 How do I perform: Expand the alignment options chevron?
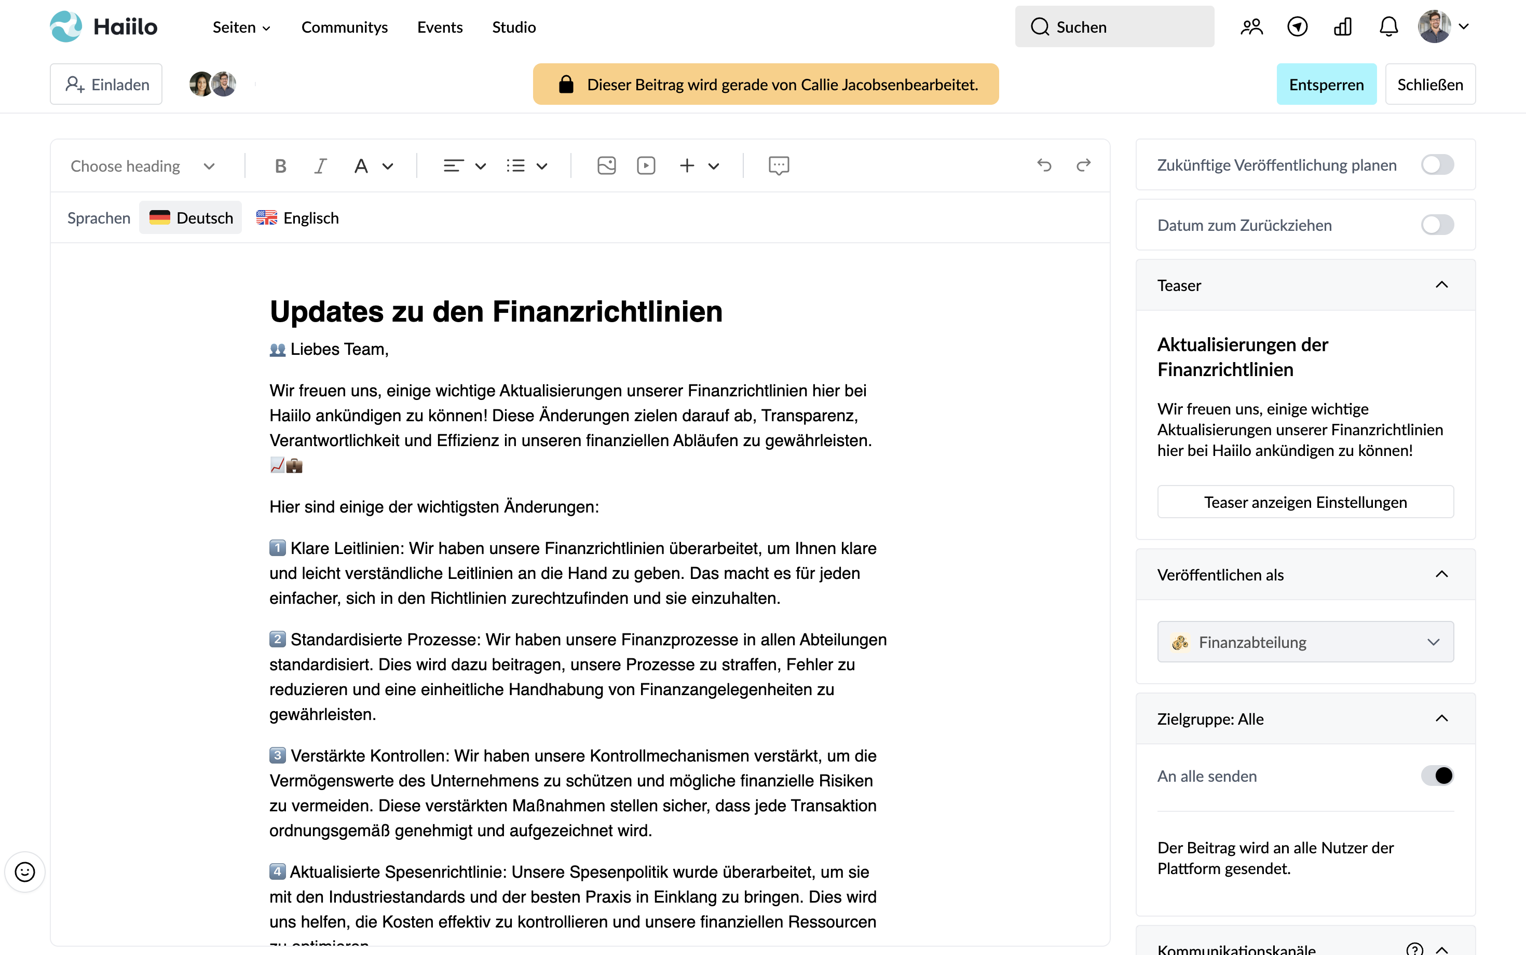tap(481, 166)
